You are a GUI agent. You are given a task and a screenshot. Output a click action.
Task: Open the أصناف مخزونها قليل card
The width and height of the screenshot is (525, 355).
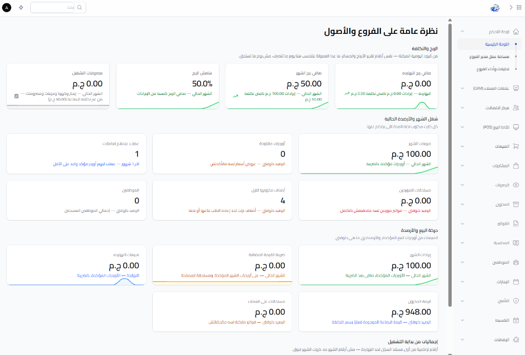(x=223, y=200)
